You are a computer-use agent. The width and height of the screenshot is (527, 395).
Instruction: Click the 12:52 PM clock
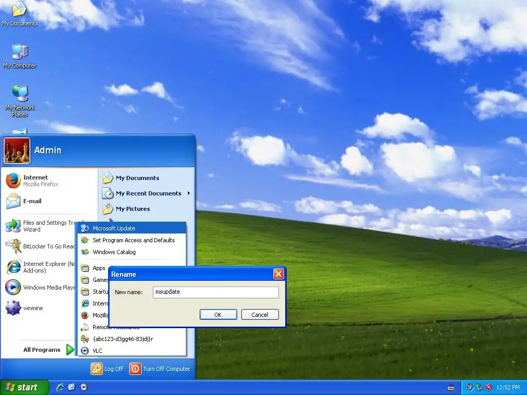click(x=508, y=387)
